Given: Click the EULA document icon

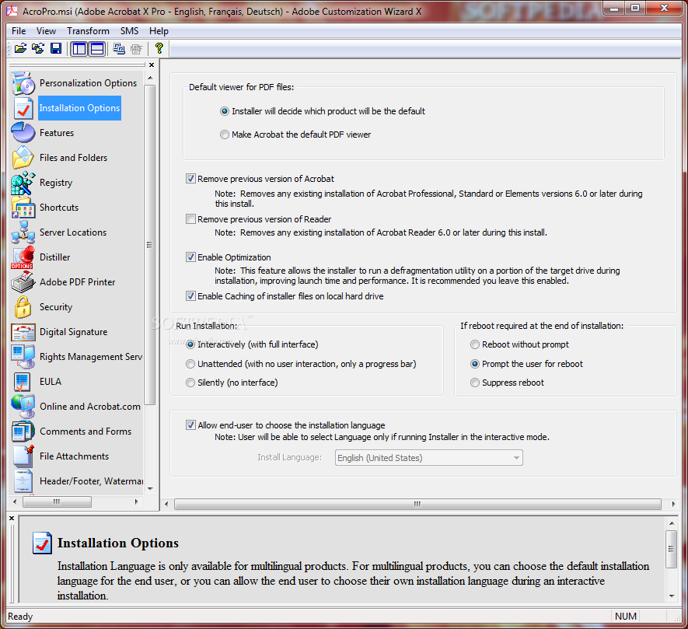Looking at the screenshot, I should coord(23,382).
